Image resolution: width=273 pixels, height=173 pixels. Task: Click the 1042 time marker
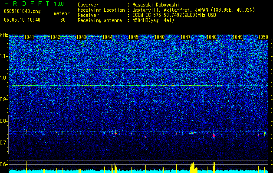tap(55, 37)
